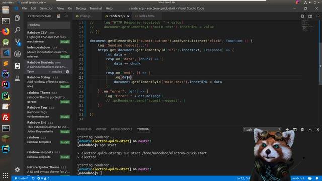Show applications grid in dock
Image resolution: width=322 pixels, height=181 pixels.
tap(6, 176)
